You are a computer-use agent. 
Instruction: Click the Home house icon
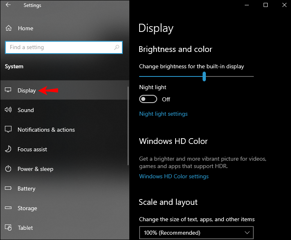8,28
